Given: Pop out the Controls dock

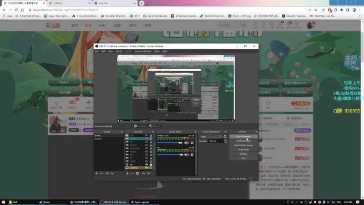Looking at the screenshot, I should [x=256, y=132].
